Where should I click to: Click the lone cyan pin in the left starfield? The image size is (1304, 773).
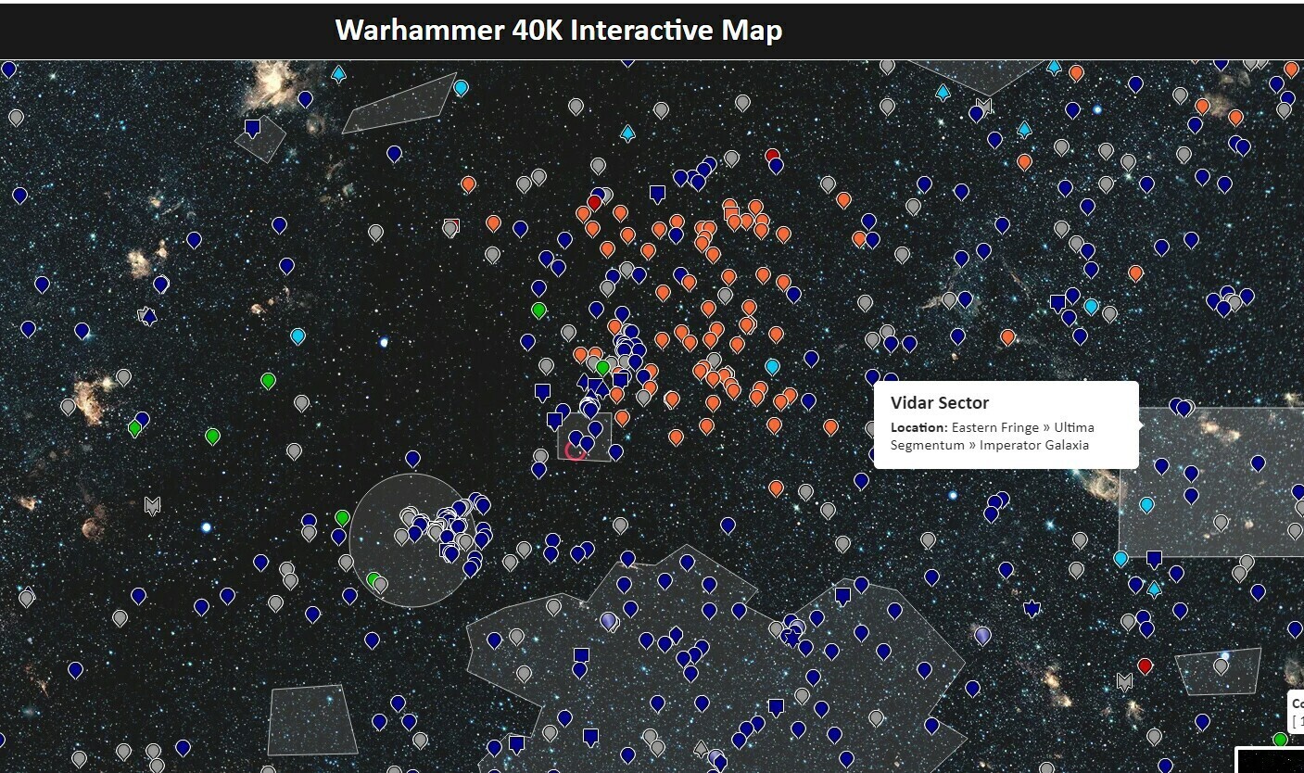point(298,336)
